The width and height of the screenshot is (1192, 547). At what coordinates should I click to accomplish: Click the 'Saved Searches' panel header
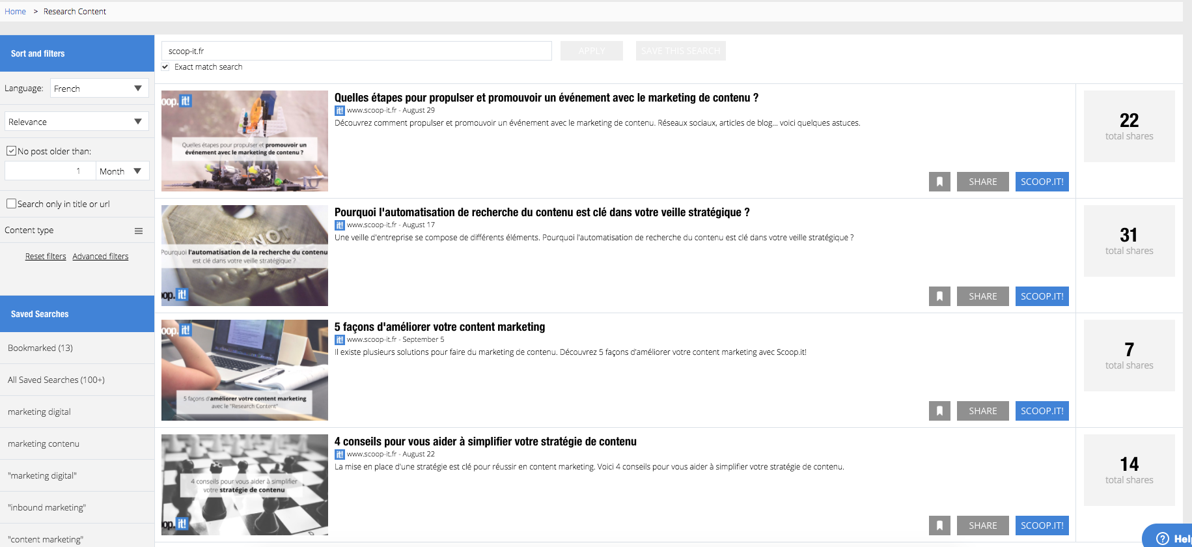(77, 314)
